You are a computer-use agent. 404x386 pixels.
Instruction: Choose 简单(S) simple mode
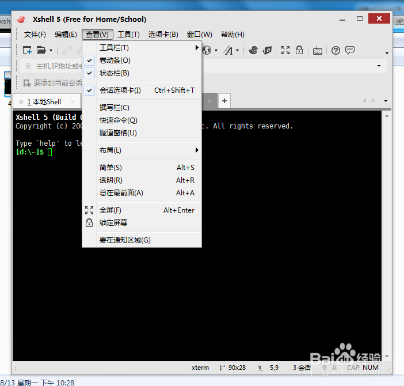142,167
